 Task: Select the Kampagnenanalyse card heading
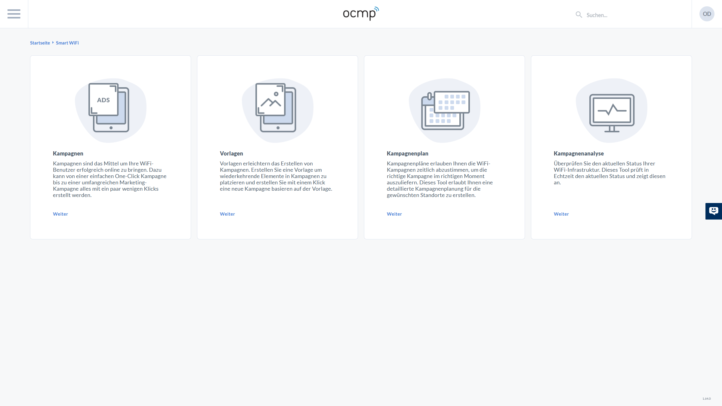[x=579, y=153]
